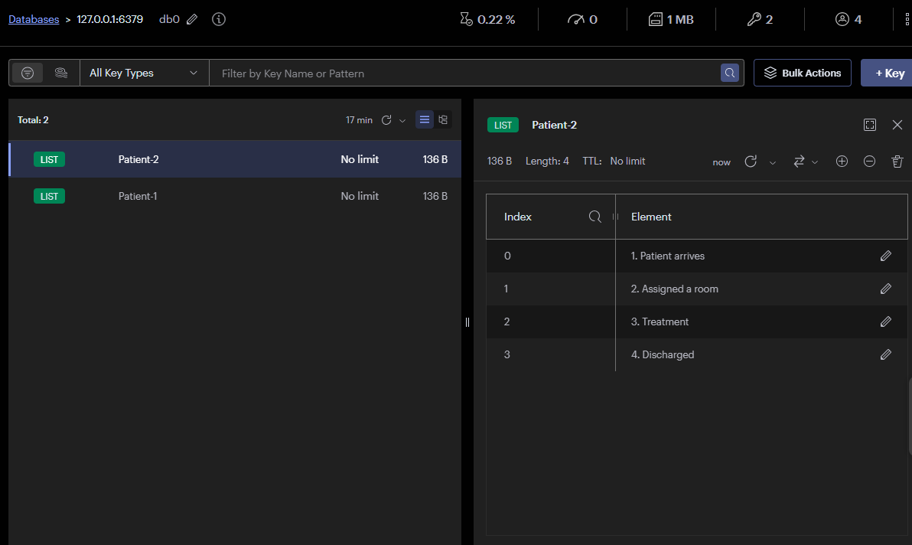The height and width of the screenshot is (545, 912).
Task: Click the CPU usage 0.22% indicator
Action: click(487, 18)
